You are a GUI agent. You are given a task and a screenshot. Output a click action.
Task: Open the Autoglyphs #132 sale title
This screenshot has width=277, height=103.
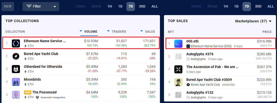tap(200, 92)
